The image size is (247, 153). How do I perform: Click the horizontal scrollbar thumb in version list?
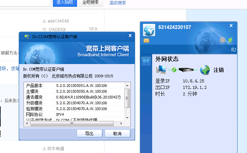[72, 123]
